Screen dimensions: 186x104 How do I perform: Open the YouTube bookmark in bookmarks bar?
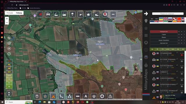(23, 8)
